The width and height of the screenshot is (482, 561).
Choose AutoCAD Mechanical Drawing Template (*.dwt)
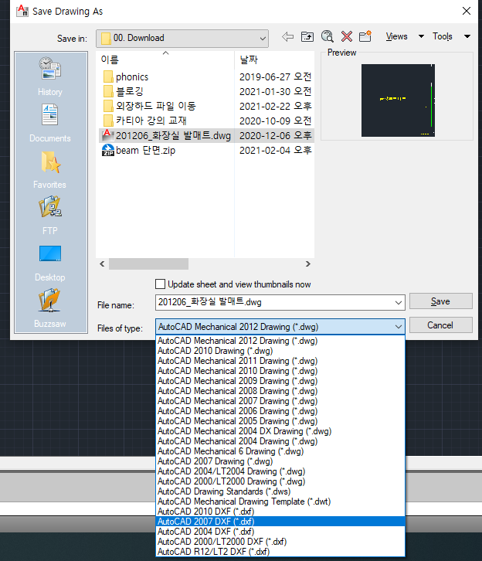(x=280, y=501)
